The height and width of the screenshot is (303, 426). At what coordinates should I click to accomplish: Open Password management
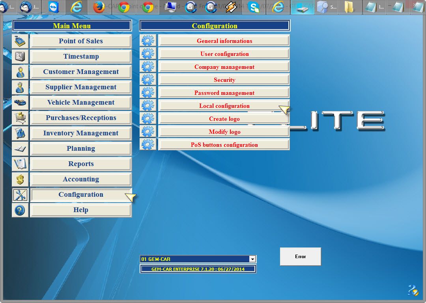pos(224,93)
